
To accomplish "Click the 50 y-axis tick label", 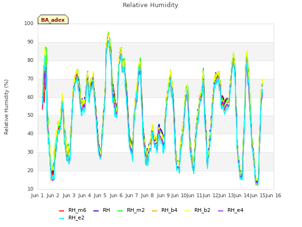I will 30,115.
